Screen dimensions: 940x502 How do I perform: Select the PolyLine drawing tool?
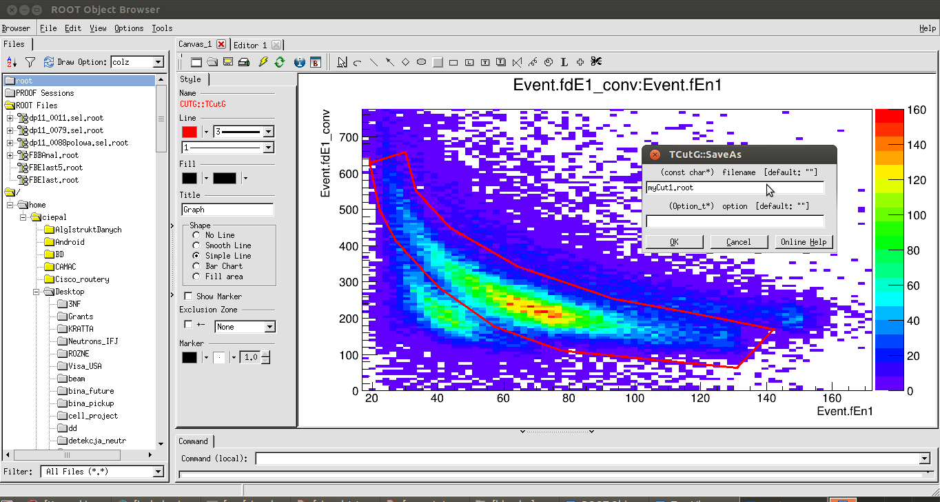pyautogui.click(x=517, y=62)
